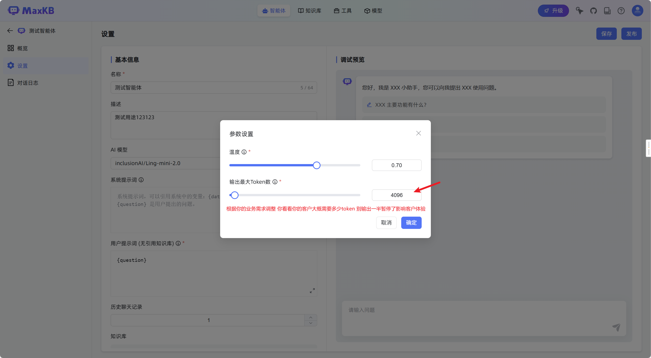The height and width of the screenshot is (358, 651).
Task: Click the 4096 max token input field
Action: [x=396, y=195]
